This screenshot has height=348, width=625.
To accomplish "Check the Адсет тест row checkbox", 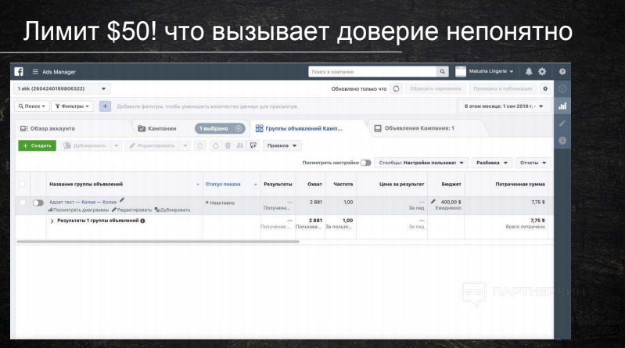I will (23, 203).
